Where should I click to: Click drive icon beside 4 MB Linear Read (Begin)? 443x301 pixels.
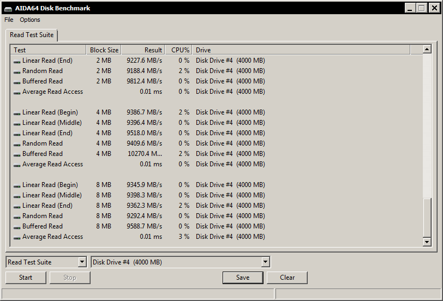point(17,113)
